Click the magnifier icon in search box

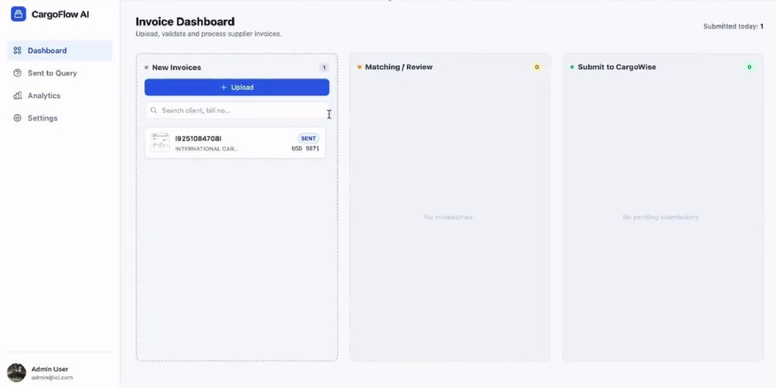pyautogui.click(x=154, y=110)
